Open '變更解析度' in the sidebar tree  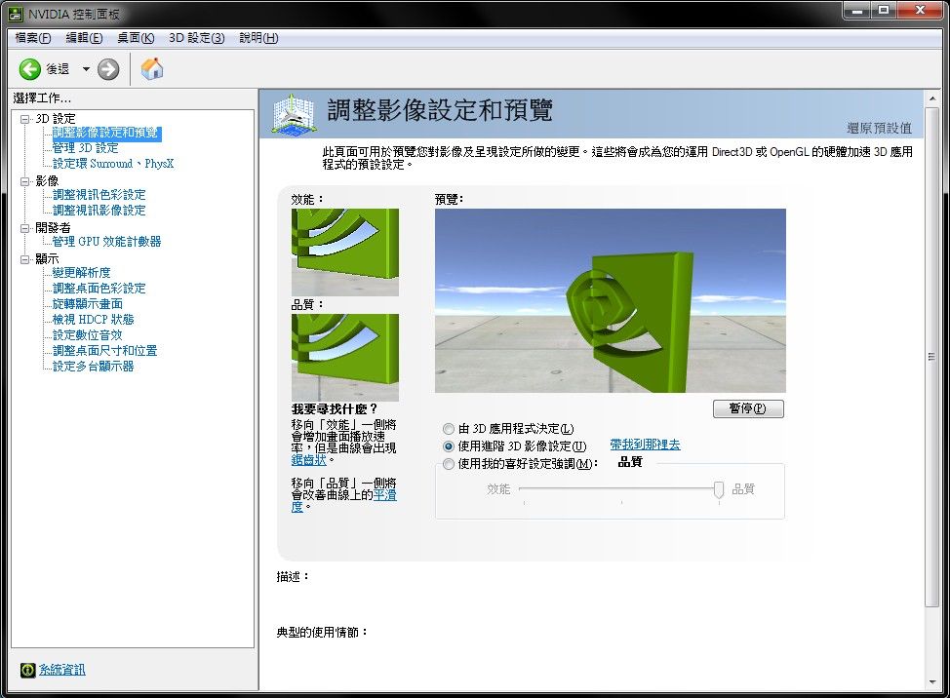[x=81, y=273]
